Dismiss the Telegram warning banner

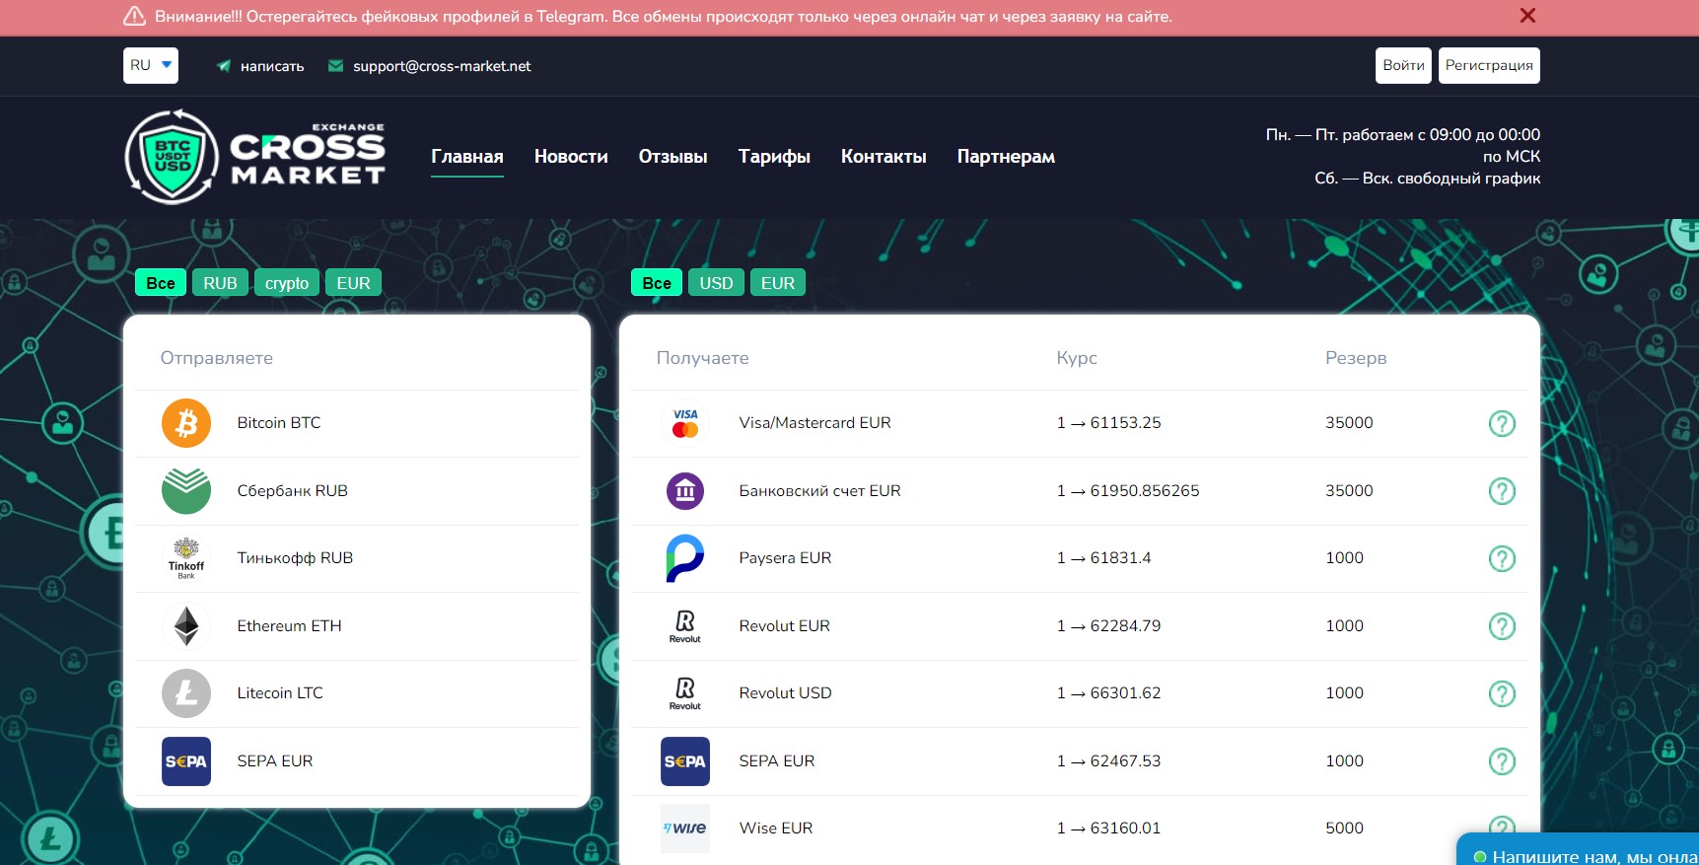pos(1527,16)
